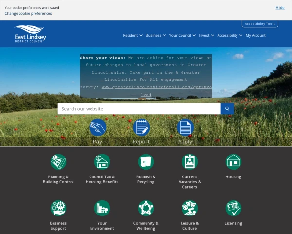The width and height of the screenshot is (292, 234).
Task: Go to My Account
Action: tap(255, 35)
